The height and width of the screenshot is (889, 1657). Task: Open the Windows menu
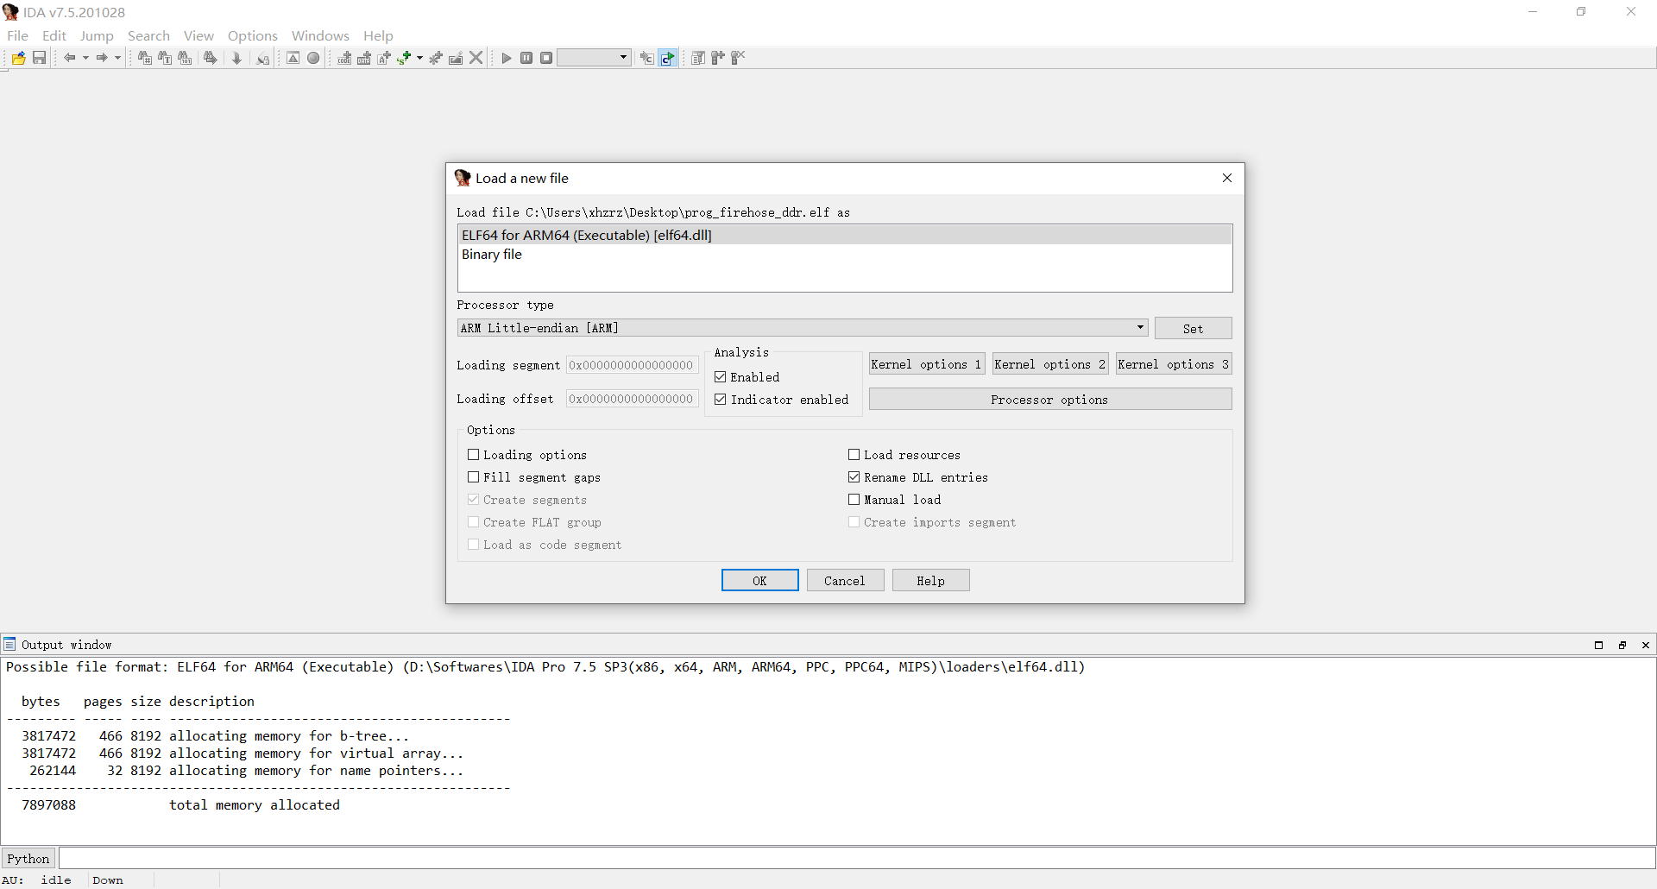click(x=320, y=35)
